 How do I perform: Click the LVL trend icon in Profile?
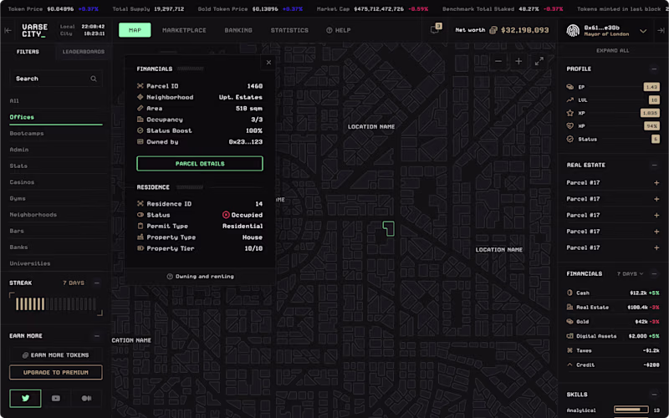(569, 99)
